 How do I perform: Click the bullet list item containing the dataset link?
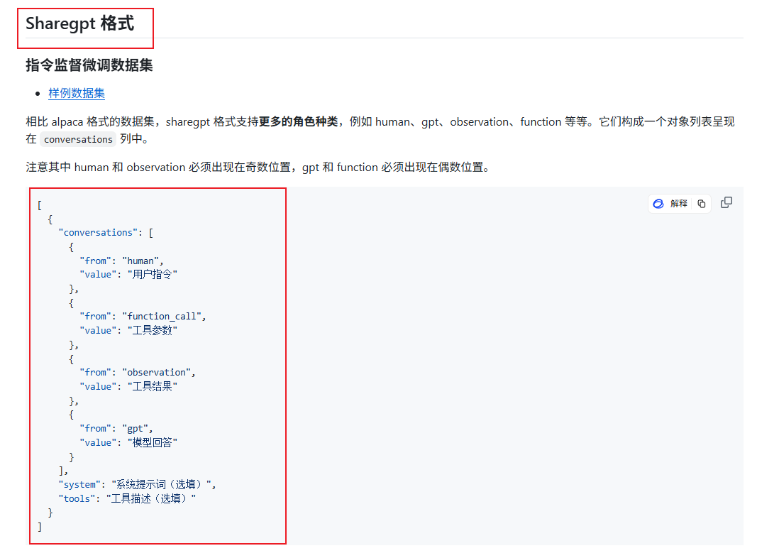tap(76, 93)
